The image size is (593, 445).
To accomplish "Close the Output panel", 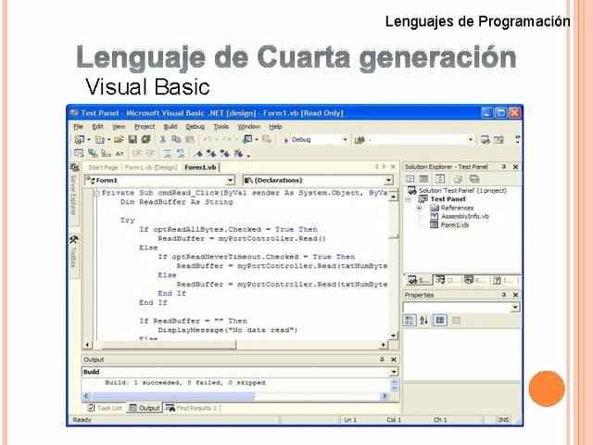I will [x=394, y=359].
